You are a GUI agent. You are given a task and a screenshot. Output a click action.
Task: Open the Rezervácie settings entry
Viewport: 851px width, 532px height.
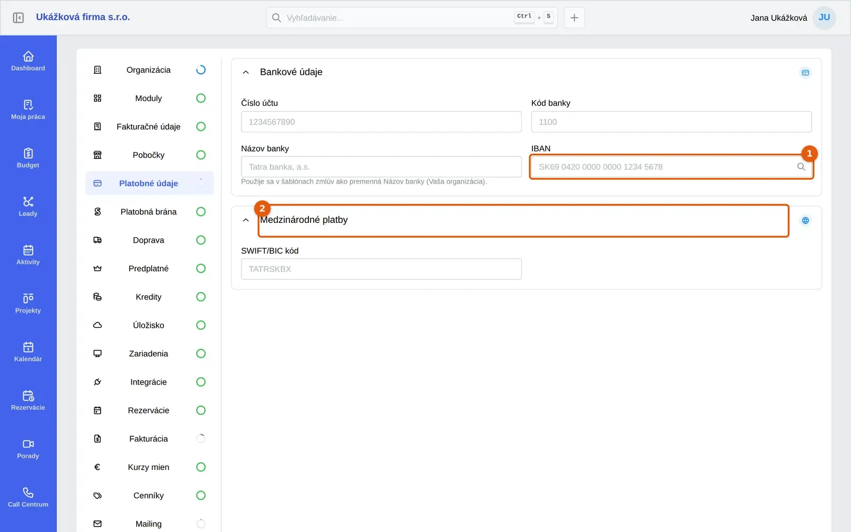(x=149, y=410)
